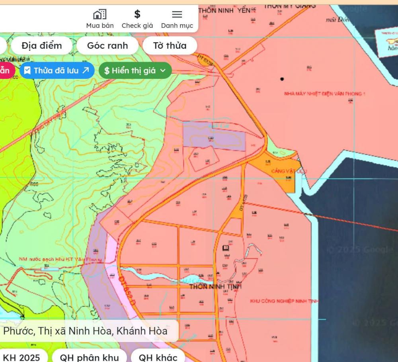Screen dimensions: 398x362
Task: Click the Nhà Máy Nhiệt Điện Vân Phong 1 label
Action: tap(324, 94)
